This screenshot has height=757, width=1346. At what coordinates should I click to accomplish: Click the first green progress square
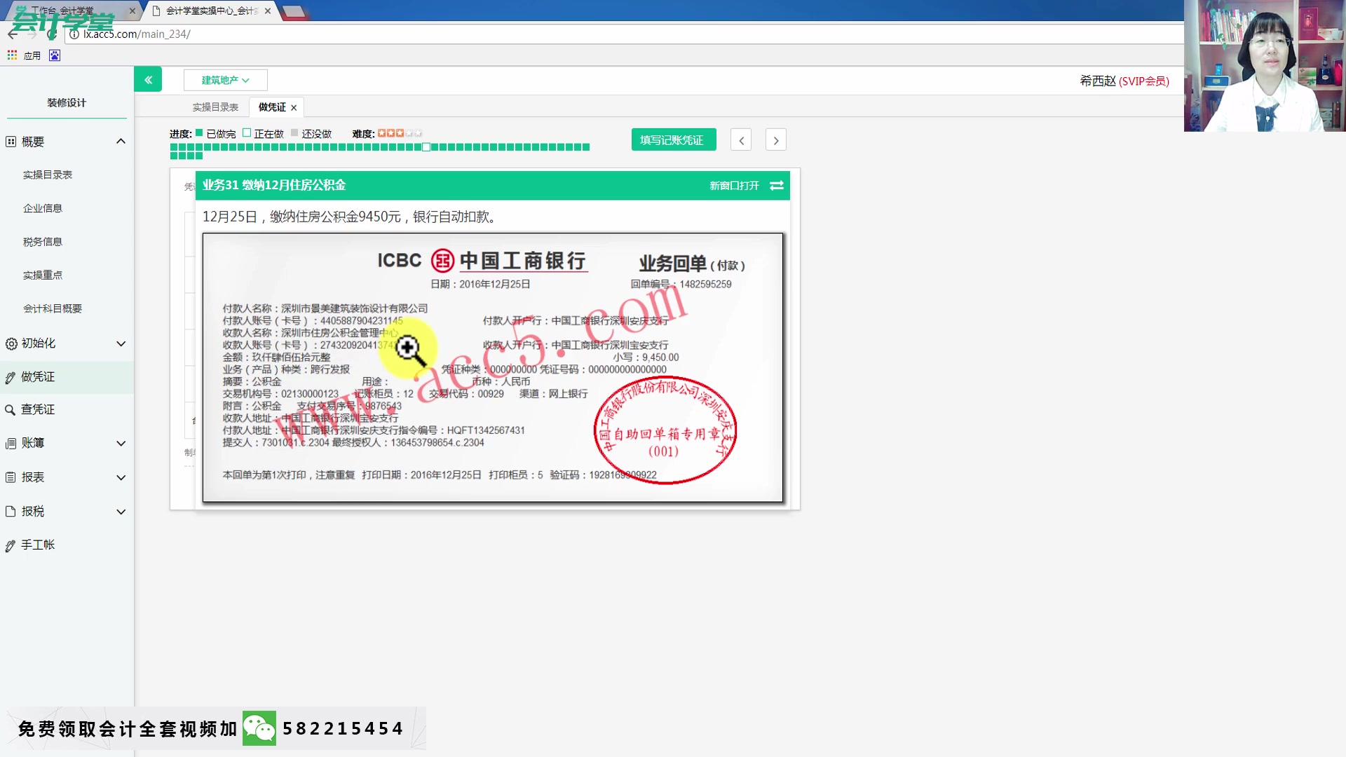[174, 147]
